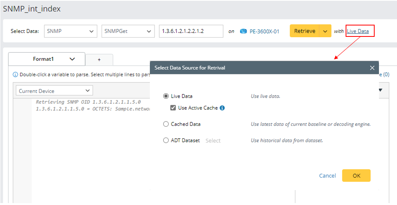Confirm with the OK button
397x205 pixels.
click(x=356, y=176)
